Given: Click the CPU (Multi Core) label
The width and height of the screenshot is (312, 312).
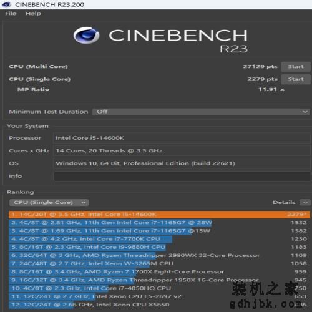Looking at the screenshot, I should click(38, 67).
